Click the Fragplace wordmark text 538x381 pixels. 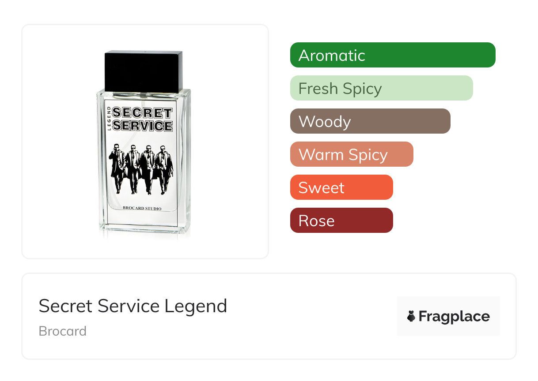(x=454, y=317)
